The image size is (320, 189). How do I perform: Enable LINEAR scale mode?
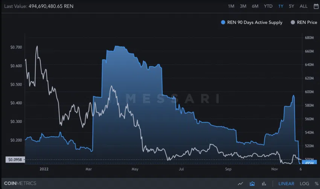coord(286,183)
